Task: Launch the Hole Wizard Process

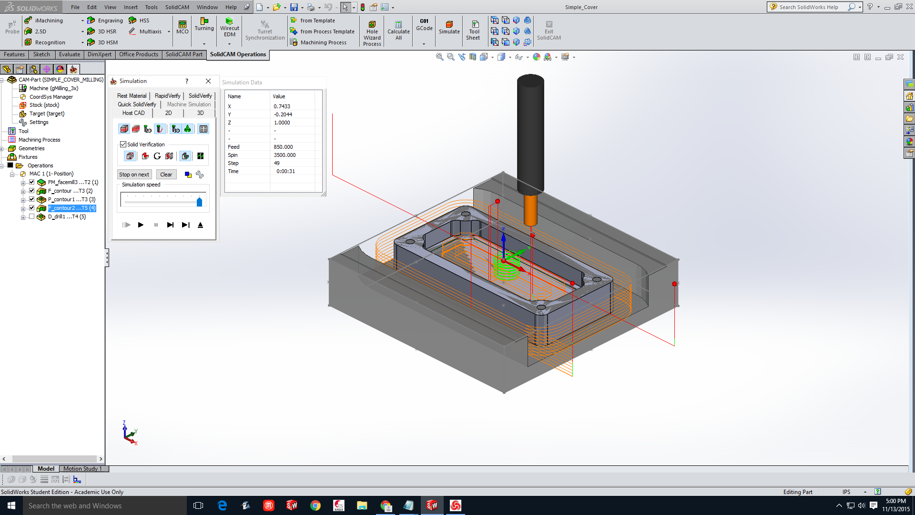Action: [x=372, y=33]
